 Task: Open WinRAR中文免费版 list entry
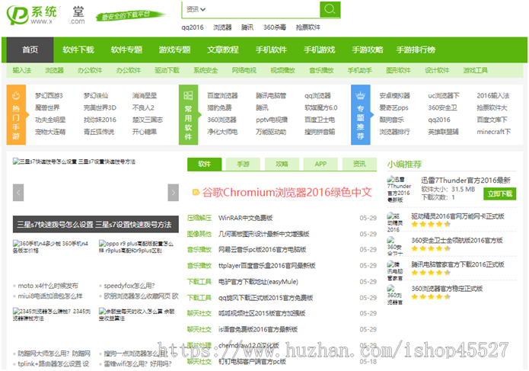click(246, 218)
